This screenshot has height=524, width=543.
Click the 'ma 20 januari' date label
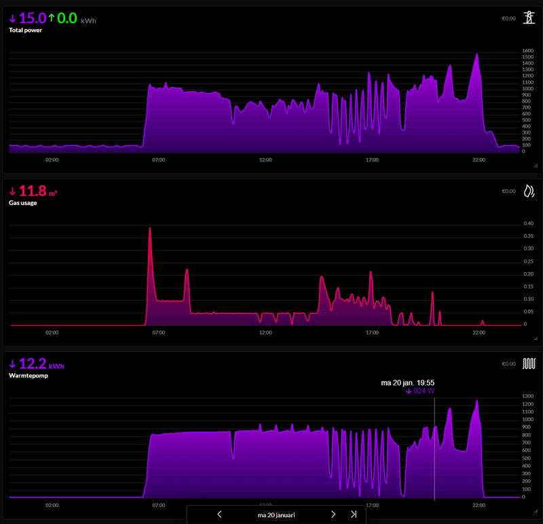click(x=276, y=515)
